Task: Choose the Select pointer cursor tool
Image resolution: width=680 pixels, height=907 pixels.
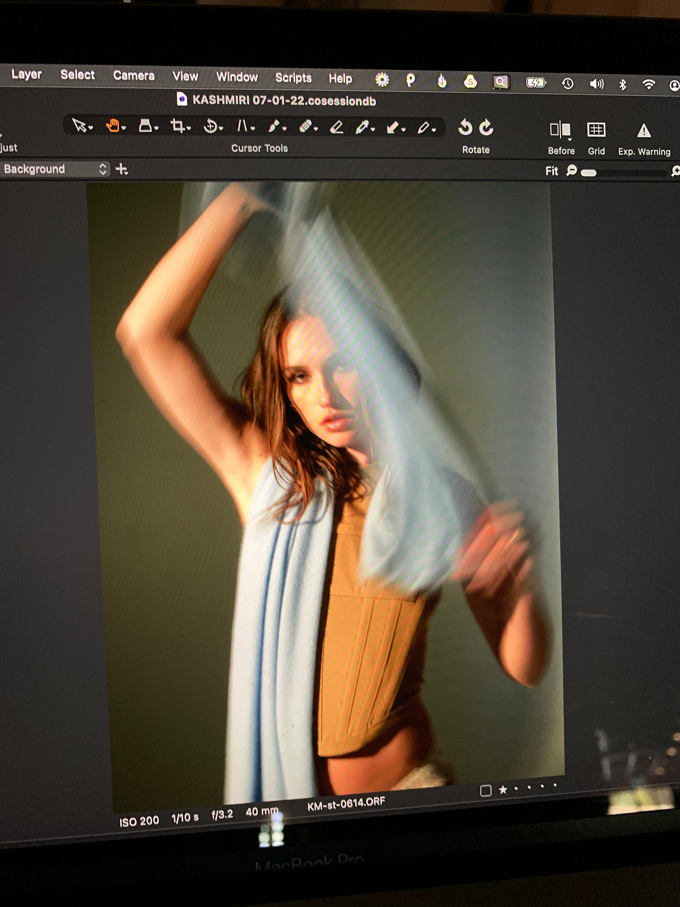Action: point(79,125)
